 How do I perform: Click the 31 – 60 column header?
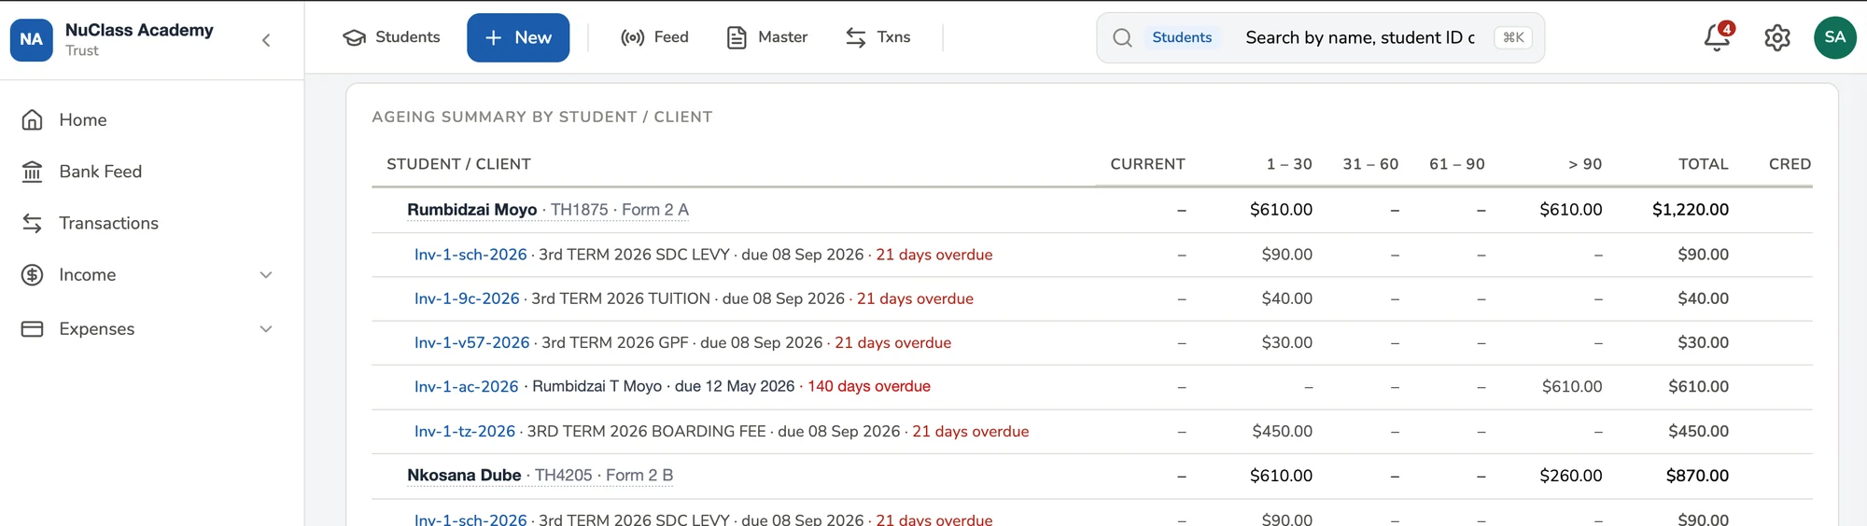[x=1370, y=164]
